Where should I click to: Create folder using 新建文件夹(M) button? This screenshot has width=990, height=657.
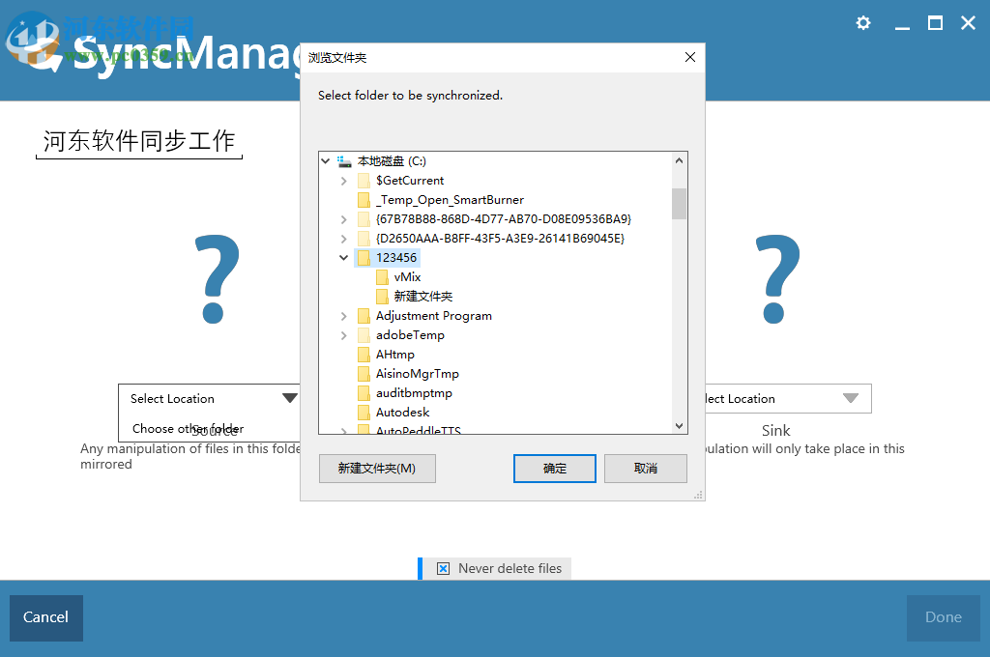[377, 468]
